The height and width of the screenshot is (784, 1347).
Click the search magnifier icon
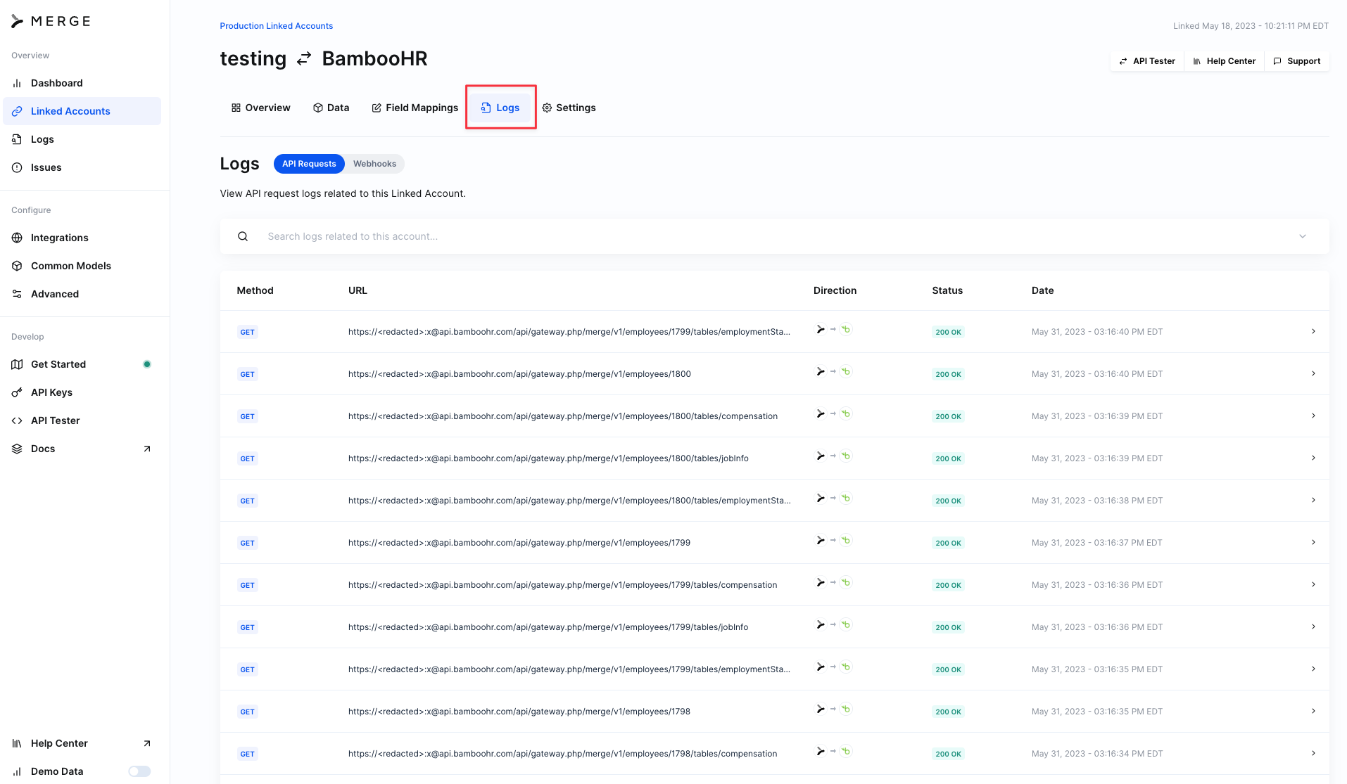(x=243, y=236)
